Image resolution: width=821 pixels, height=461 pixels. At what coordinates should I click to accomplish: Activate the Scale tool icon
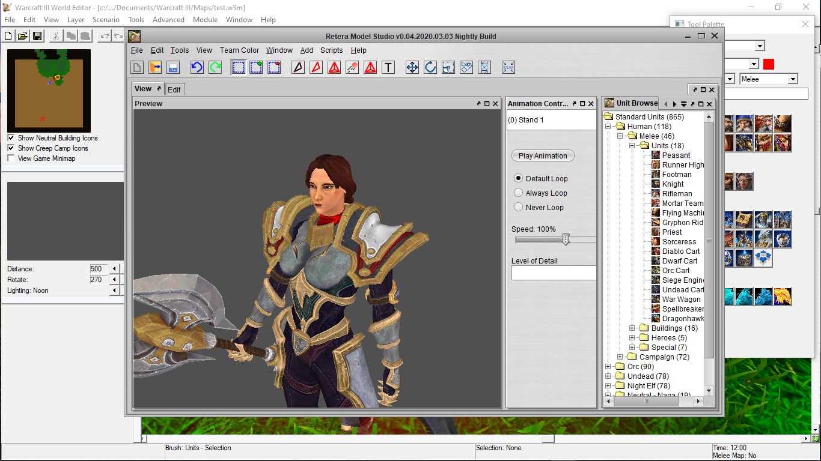click(x=448, y=67)
